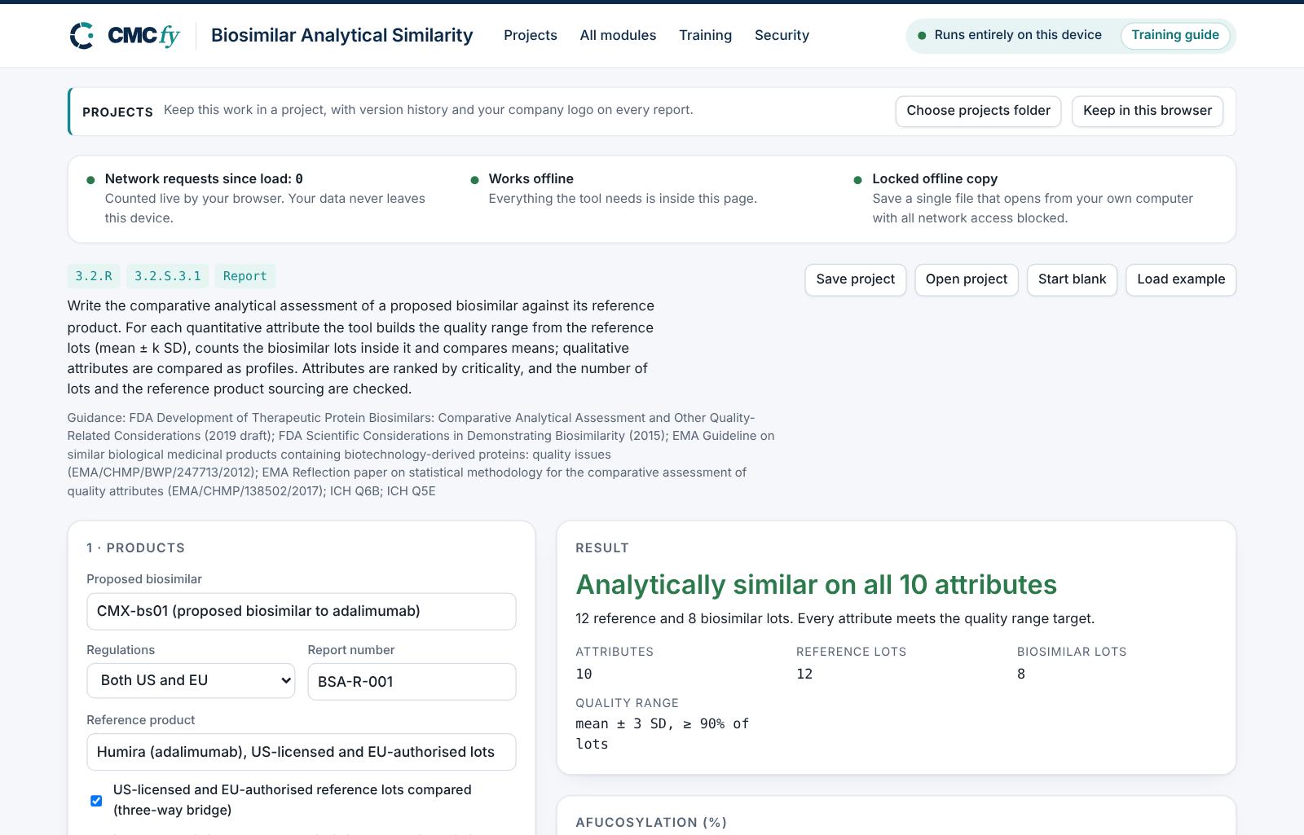Open the Projects menu item
Screen dimensions: 1304x835
click(x=531, y=35)
